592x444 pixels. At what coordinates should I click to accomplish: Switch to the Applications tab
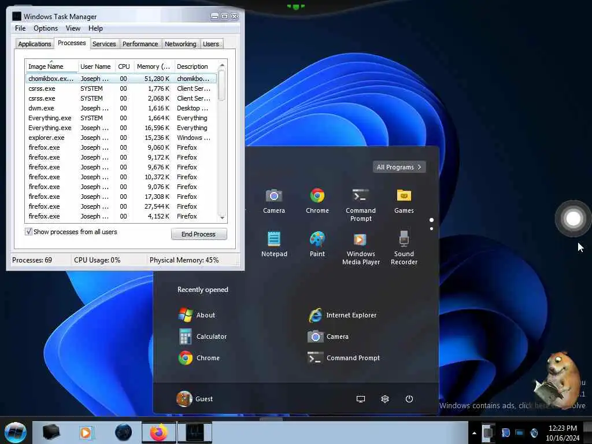pyautogui.click(x=34, y=44)
